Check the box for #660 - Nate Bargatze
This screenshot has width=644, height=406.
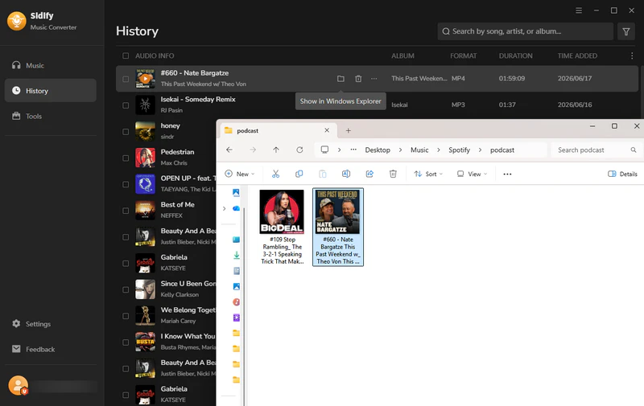tap(126, 79)
